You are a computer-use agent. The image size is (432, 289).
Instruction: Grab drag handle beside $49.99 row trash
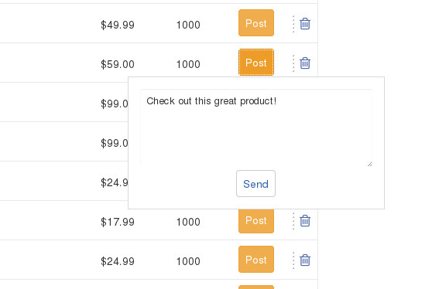[x=293, y=24]
